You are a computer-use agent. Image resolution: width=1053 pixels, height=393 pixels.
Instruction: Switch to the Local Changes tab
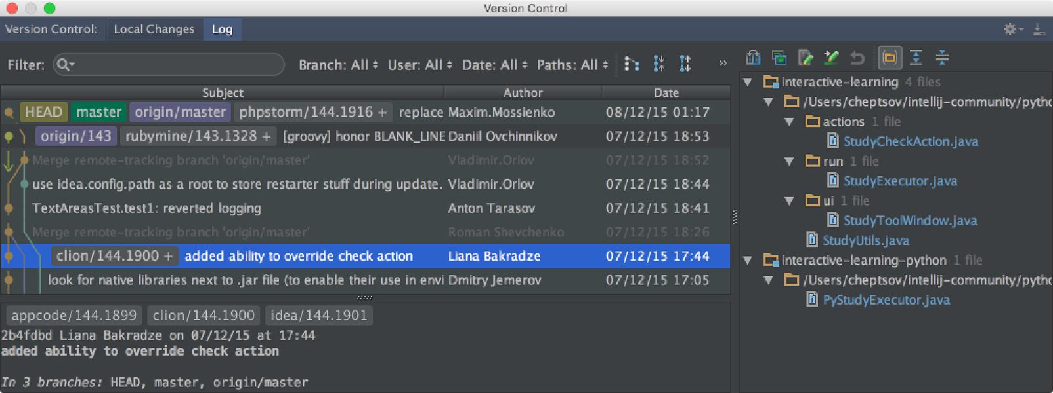click(154, 29)
